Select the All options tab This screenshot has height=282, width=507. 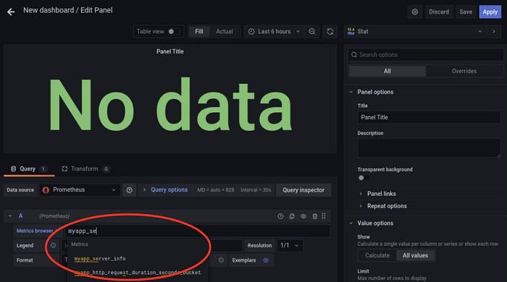point(387,71)
